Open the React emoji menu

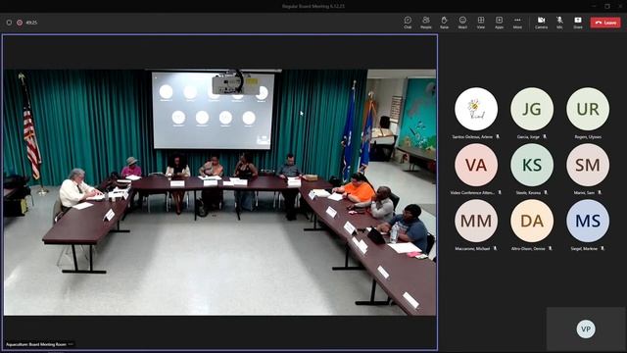pyautogui.click(x=462, y=23)
